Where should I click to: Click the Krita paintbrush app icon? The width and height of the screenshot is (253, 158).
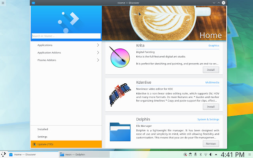coord(119,57)
